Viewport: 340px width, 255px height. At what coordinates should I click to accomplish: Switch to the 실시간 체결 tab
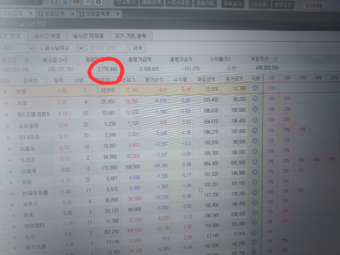47,36
